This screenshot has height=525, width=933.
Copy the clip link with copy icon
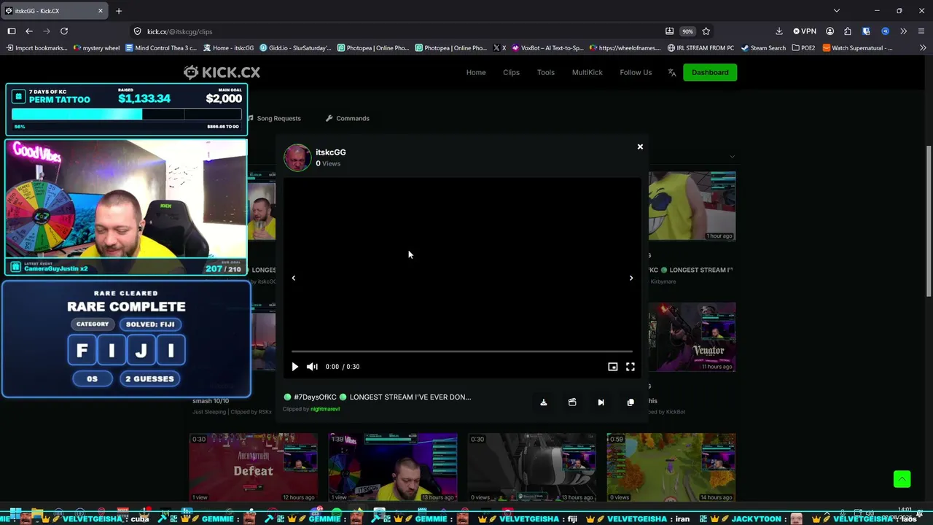(x=631, y=402)
